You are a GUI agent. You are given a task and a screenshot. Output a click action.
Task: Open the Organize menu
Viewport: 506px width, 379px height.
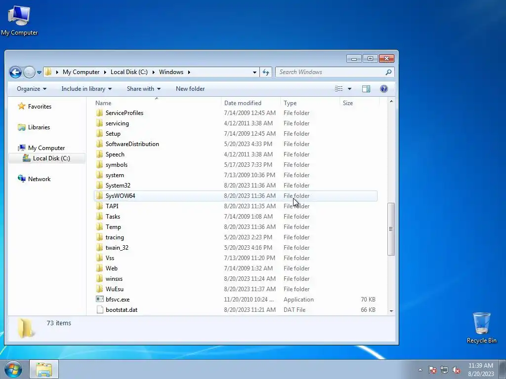click(x=32, y=89)
